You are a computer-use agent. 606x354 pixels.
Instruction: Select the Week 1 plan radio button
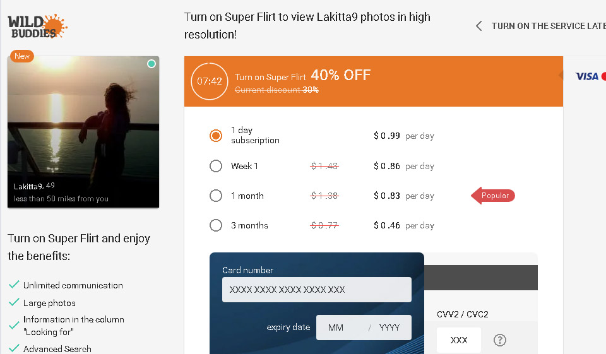(x=216, y=166)
